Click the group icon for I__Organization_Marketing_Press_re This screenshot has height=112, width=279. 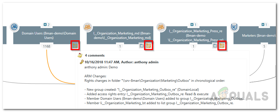coord(161,27)
